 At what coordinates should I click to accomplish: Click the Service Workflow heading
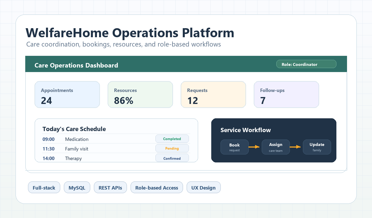click(x=246, y=130)
